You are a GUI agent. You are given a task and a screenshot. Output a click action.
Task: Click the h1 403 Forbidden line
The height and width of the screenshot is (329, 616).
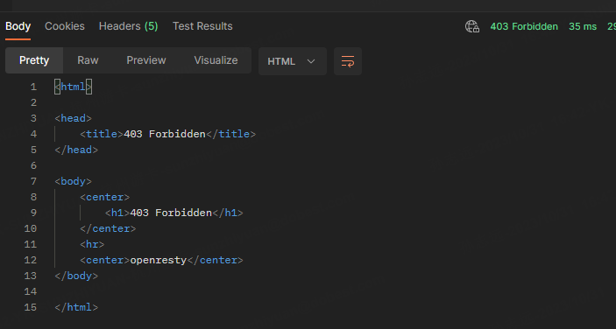(x=174, y=213)
